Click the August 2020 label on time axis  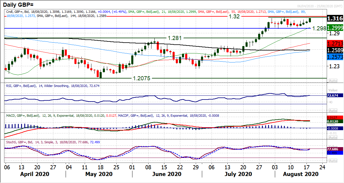coord(296,174)
